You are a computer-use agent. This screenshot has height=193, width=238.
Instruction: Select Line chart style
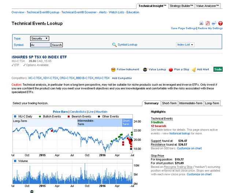(x=91, y=111)
